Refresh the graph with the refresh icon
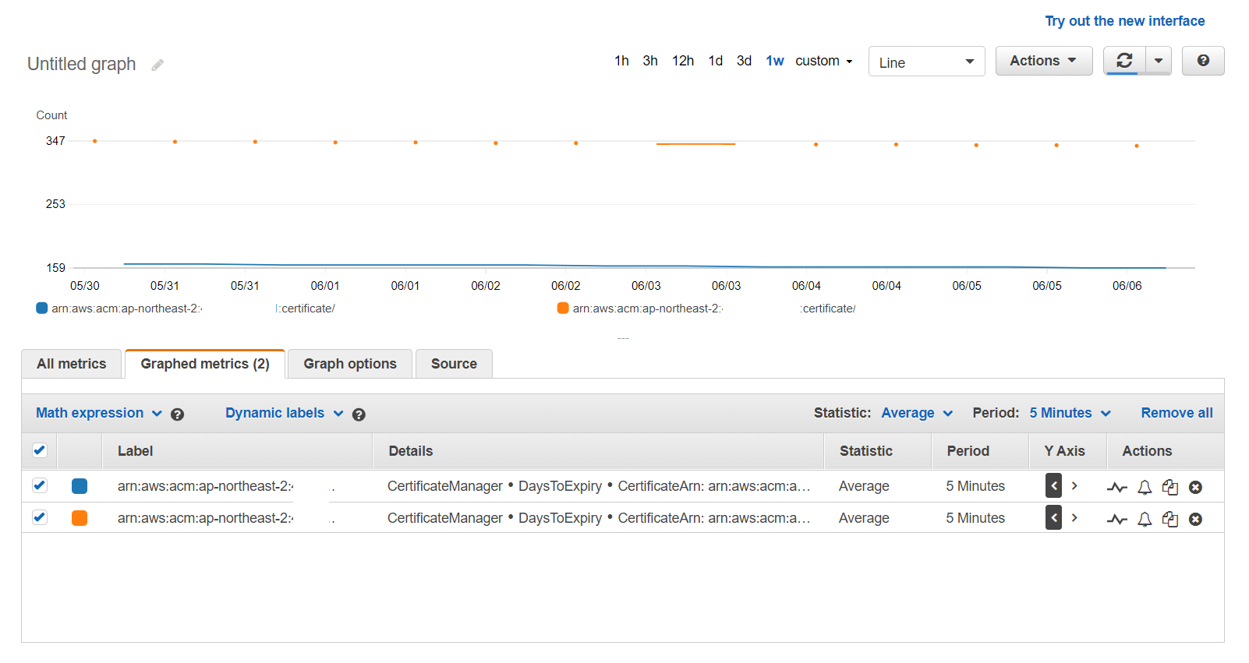The width and height of the screenshot is (1249, 663). coord(1124,61)
